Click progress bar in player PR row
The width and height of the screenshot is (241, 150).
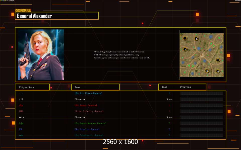pos(202,129)
